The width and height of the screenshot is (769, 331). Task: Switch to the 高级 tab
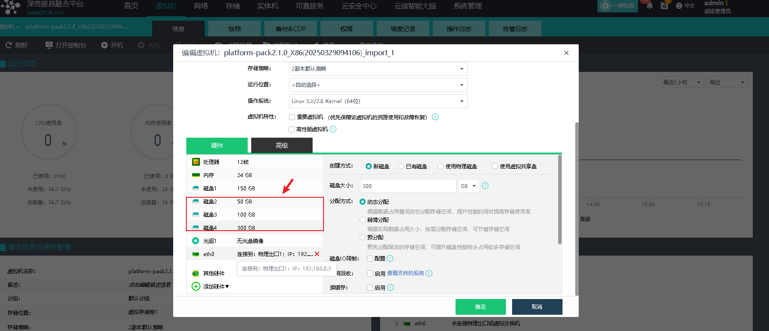(281, 146)
